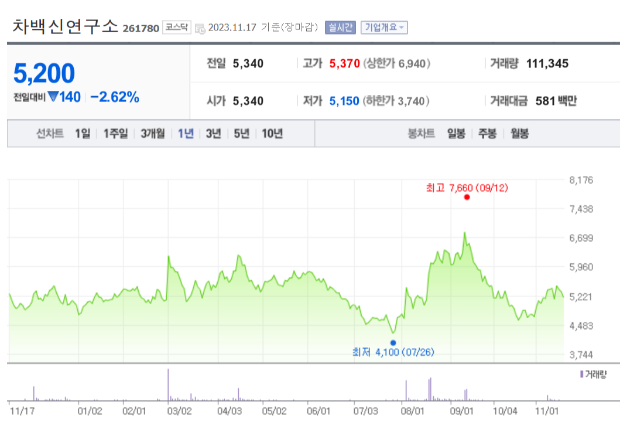Viewport: 620px width, 435px height.
Task: Show the 10년 chart range
Action: pos(272,134)
